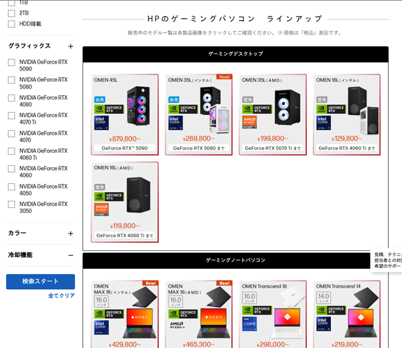Viewport: 402px width, 348px height.
Task: Click GeForce RTX logo on OMEN 16L AMD
Action: tap(109, 196)
